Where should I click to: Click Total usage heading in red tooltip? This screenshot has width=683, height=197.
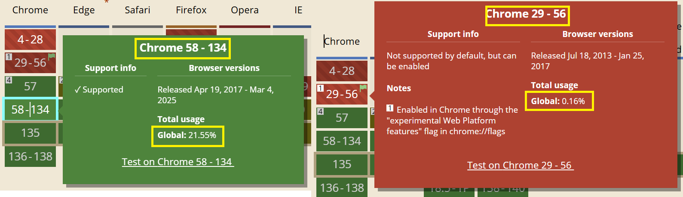pyautogui.click(x=554, y=85)
